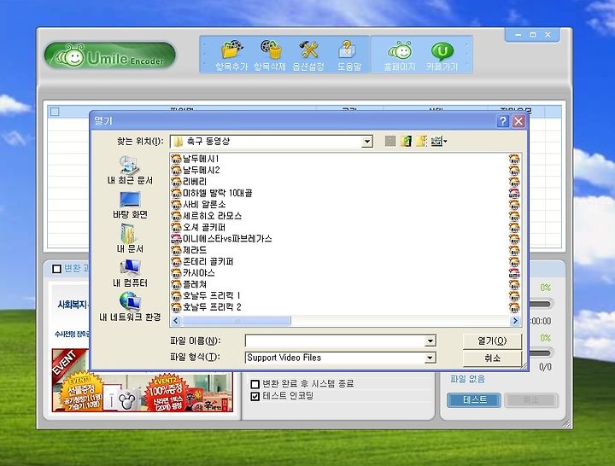This screenshot has width=615, height=466.
Task: Select the file 호날두 프리킥 2
Action: point(207,307)
